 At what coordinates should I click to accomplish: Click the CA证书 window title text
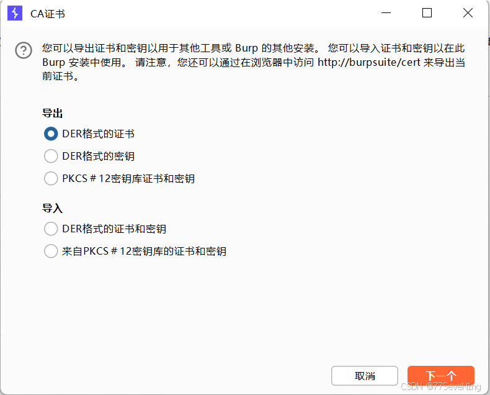(48, 14)
